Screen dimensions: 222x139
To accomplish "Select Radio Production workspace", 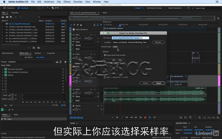I will click(x=175, y=8).
